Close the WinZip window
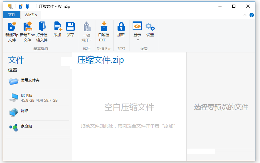260x163 pixels. pos(248,6)
